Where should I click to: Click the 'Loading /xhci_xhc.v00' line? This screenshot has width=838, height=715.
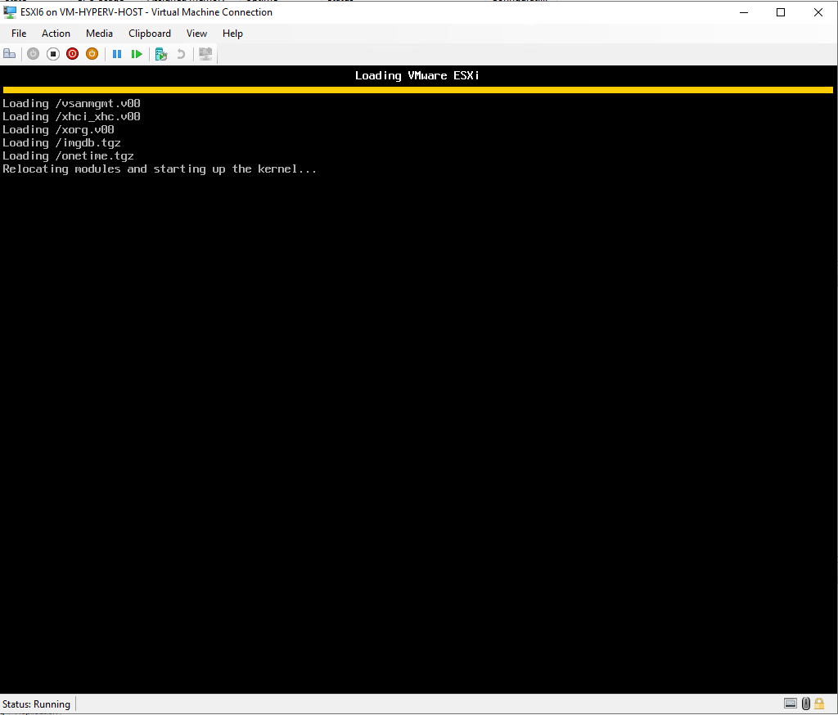click(72, 116)
